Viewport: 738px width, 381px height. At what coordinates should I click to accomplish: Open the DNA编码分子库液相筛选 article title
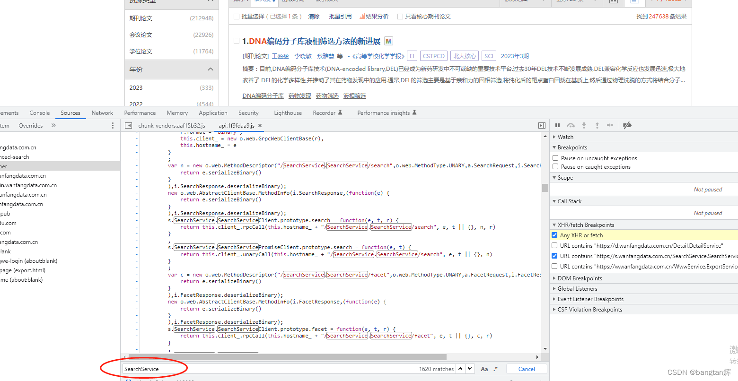[x=311, y=41]
